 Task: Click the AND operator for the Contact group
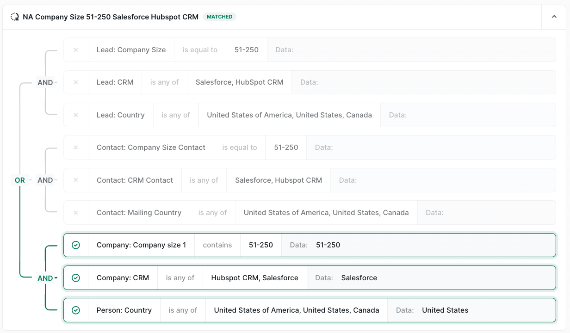point(45,180)
